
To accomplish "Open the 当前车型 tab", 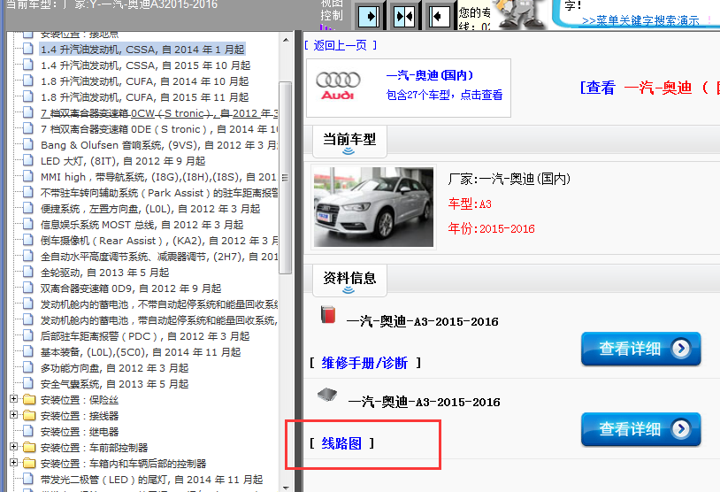I will pos(349,142).
